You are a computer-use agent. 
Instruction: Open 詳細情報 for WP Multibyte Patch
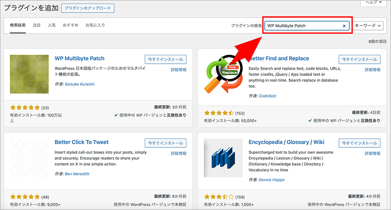[x=179, y=70]
